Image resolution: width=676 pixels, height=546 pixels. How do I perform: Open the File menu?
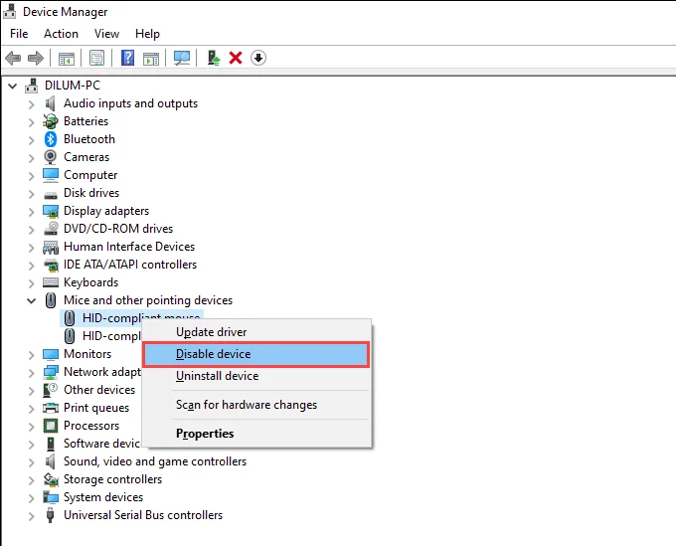19,34
